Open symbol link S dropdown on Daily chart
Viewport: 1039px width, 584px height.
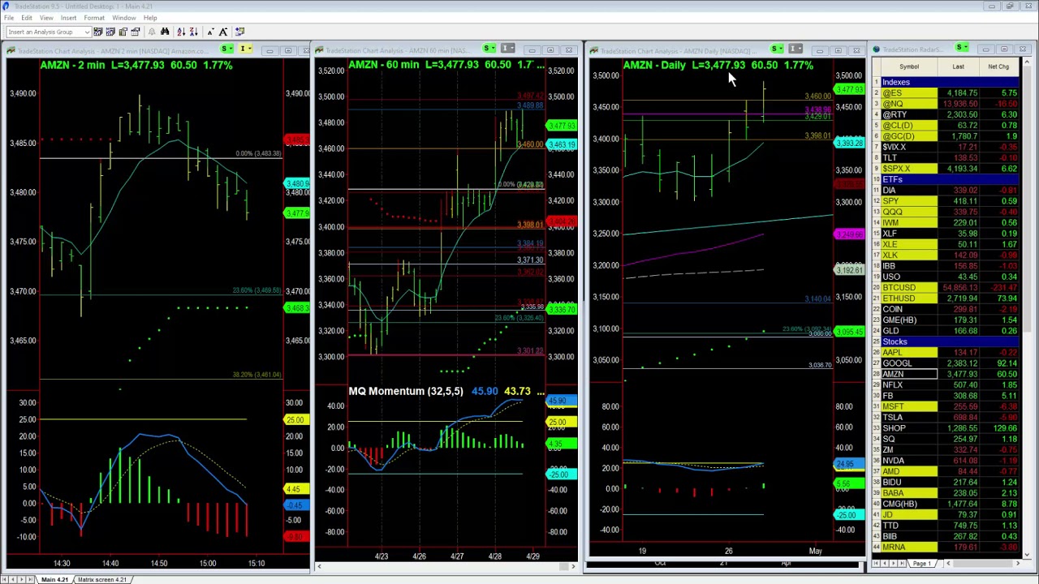pos(777,49)
